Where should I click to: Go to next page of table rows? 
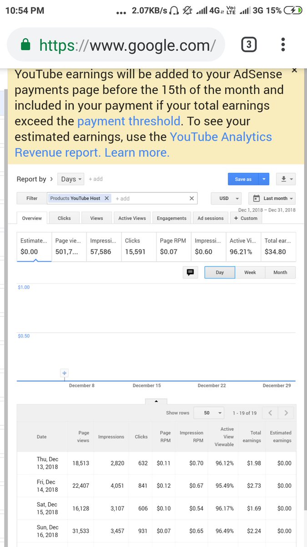(x=286, y=413)
